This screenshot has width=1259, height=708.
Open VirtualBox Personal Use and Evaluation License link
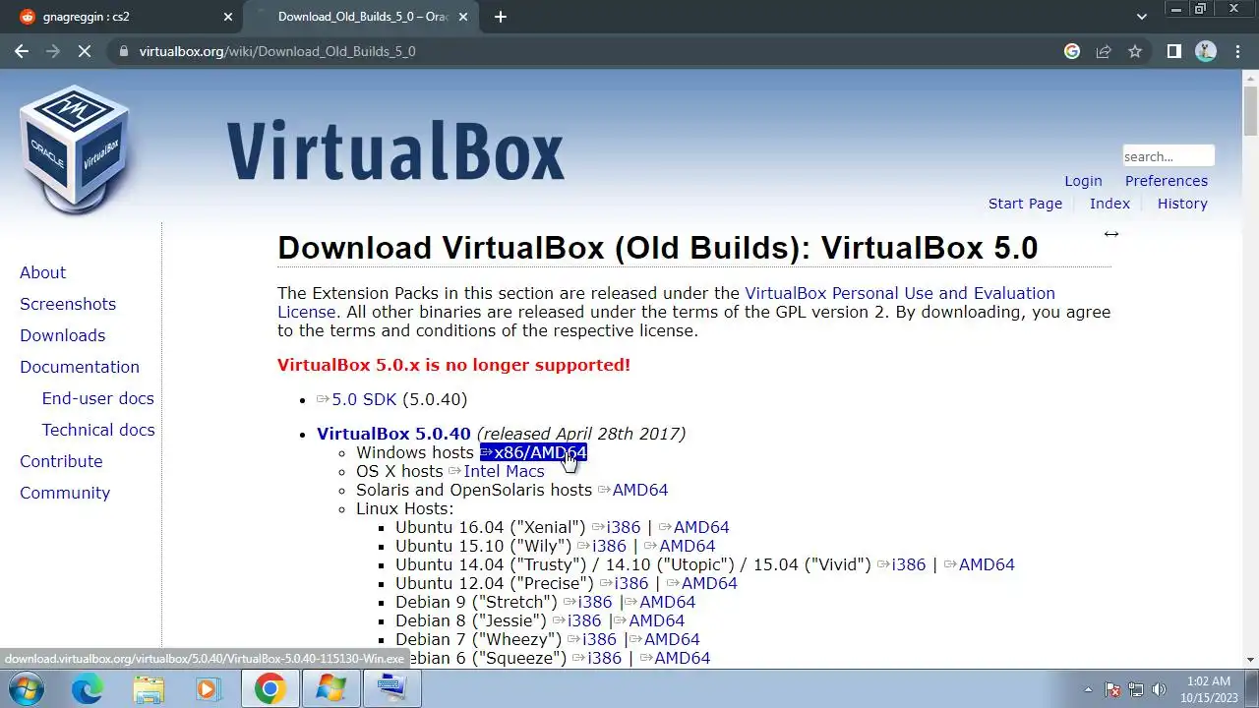(x=900, y=293)
